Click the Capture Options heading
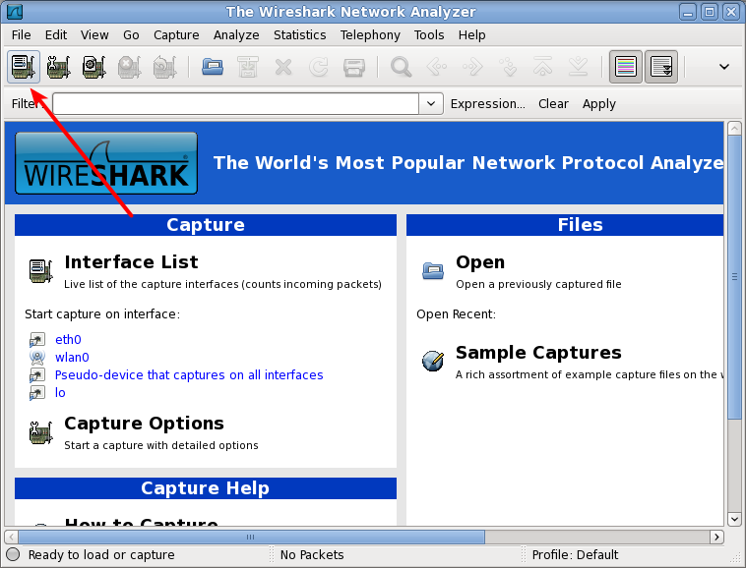 (144, 424)
